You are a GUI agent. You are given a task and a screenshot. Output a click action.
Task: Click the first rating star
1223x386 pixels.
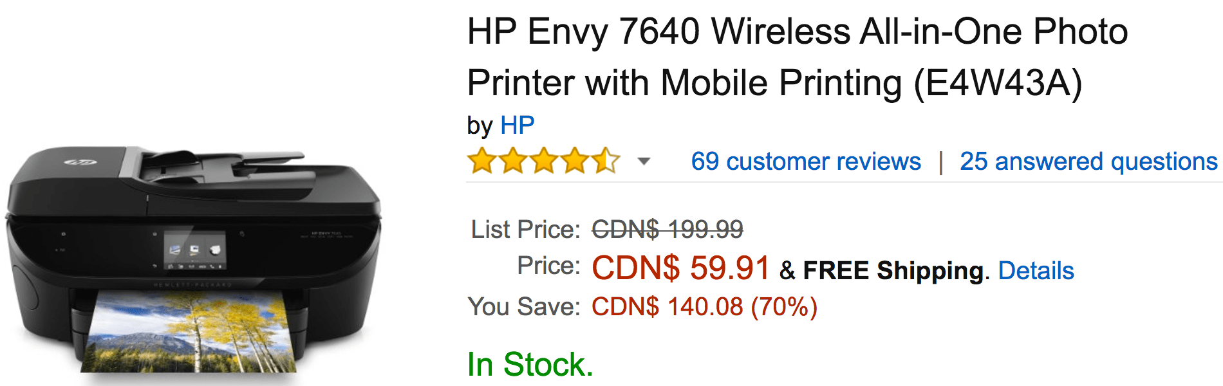click(x=482, y=161)
